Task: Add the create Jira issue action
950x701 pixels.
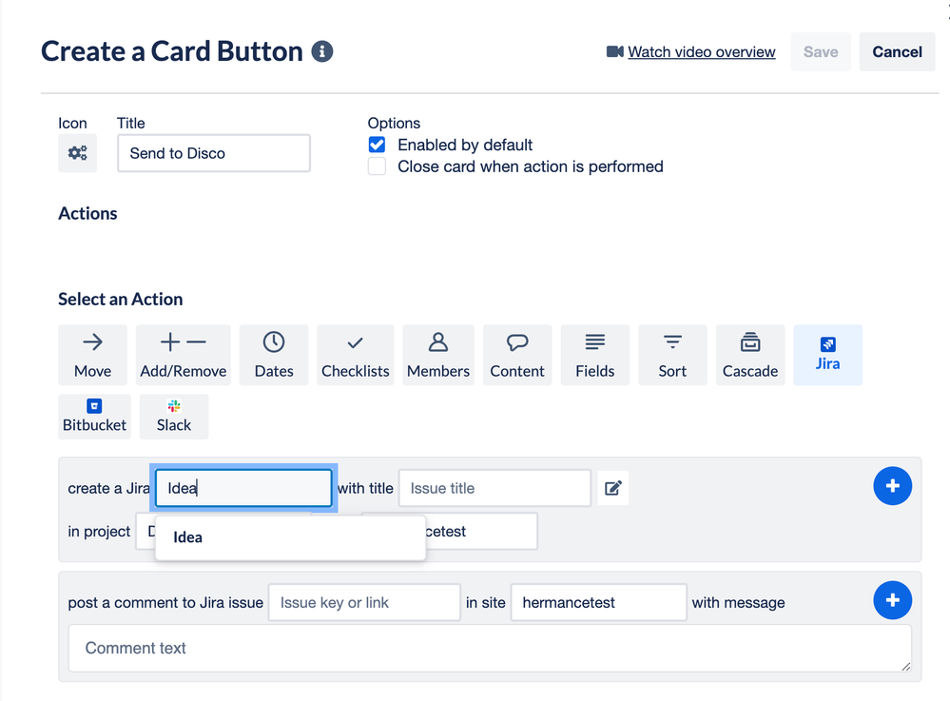Action: click(x=892, y=486)
